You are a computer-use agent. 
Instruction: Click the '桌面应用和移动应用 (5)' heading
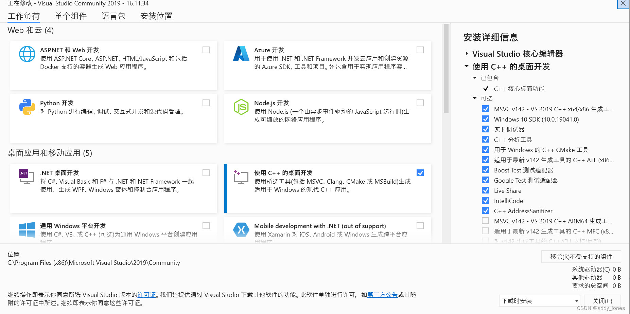pos(50,153)
